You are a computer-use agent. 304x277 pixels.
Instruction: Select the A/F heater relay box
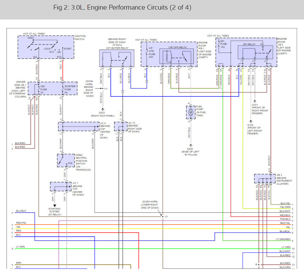click(x=117, y=58)
